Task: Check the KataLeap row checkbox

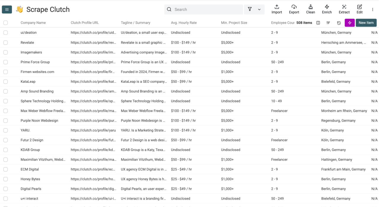Action: (6, 82)
